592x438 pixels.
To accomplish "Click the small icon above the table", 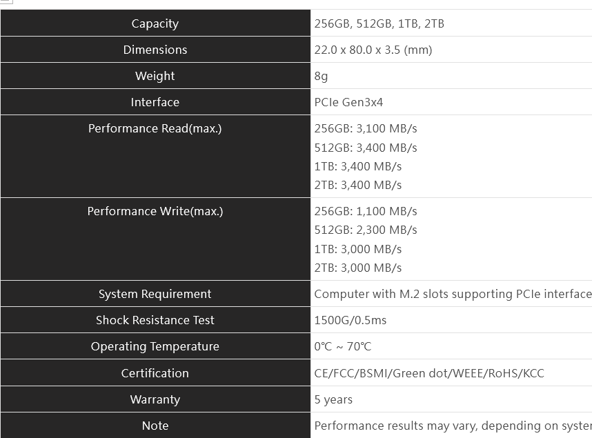I will 6,2.
